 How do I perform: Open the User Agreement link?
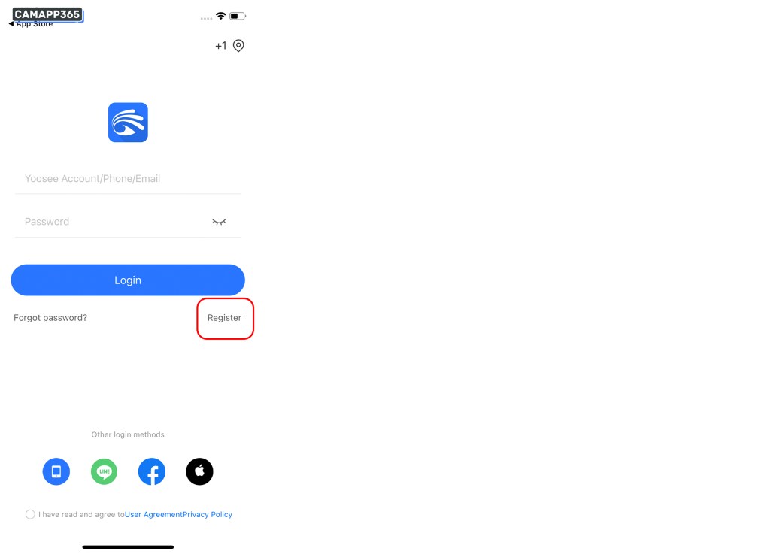(153, 514)
